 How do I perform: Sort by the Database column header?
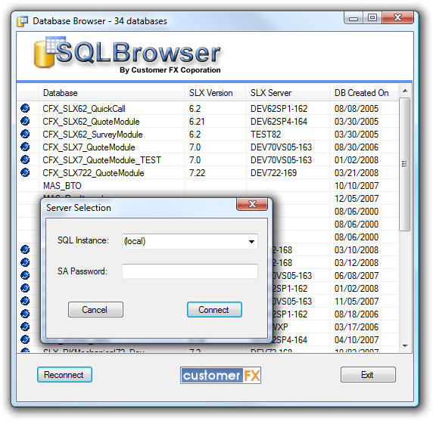pos(111,93)
